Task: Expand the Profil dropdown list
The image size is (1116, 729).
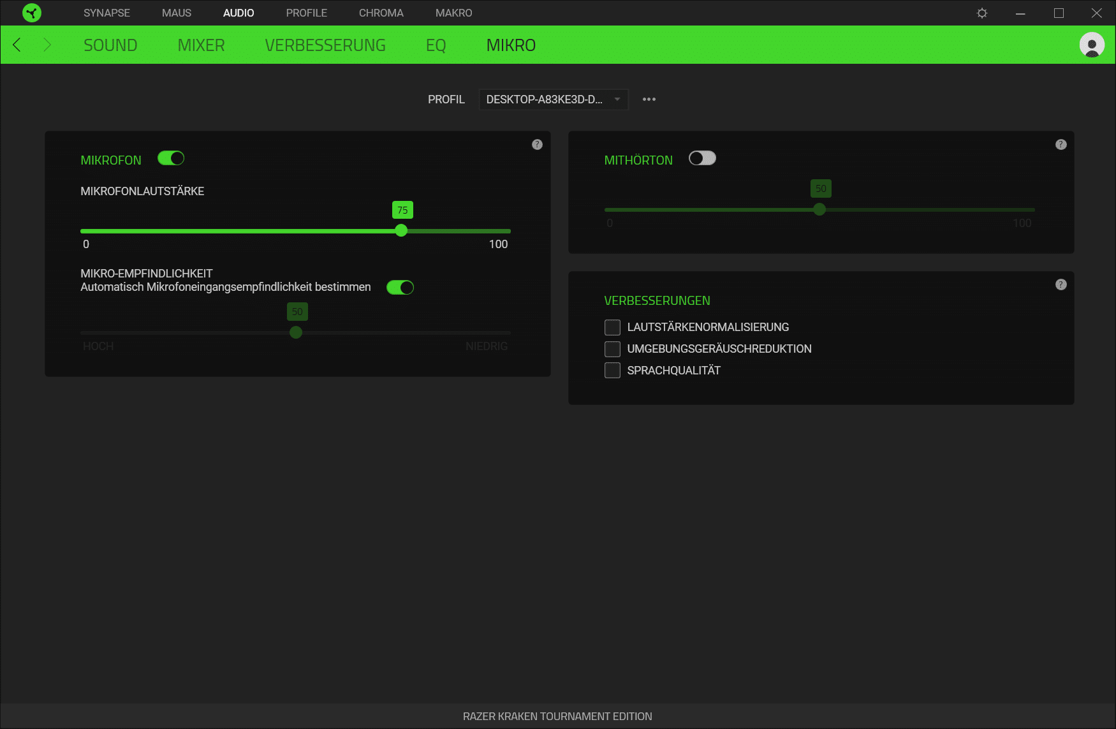Action: click(x=553, y=99)
